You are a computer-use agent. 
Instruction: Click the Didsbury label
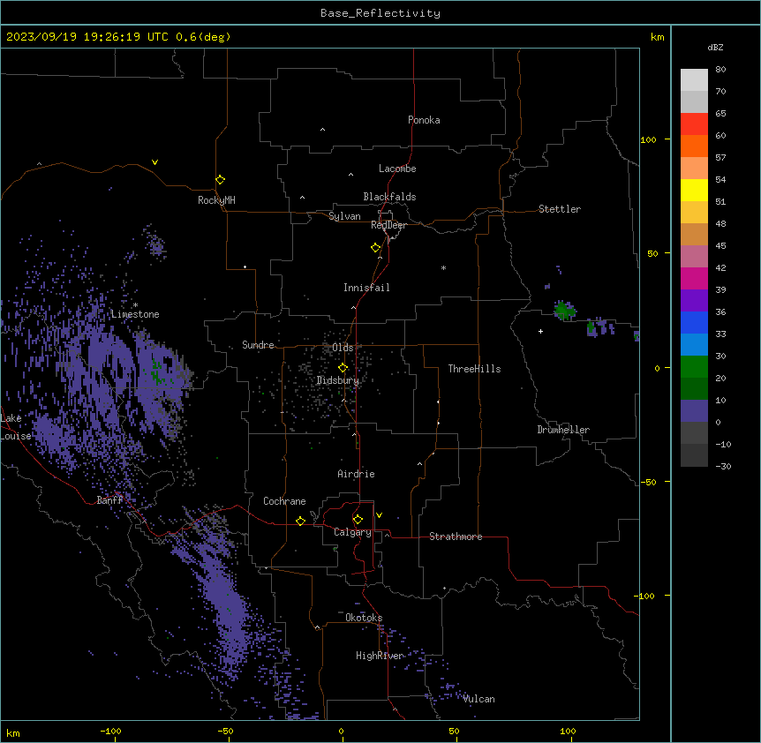tap(337, 380)
